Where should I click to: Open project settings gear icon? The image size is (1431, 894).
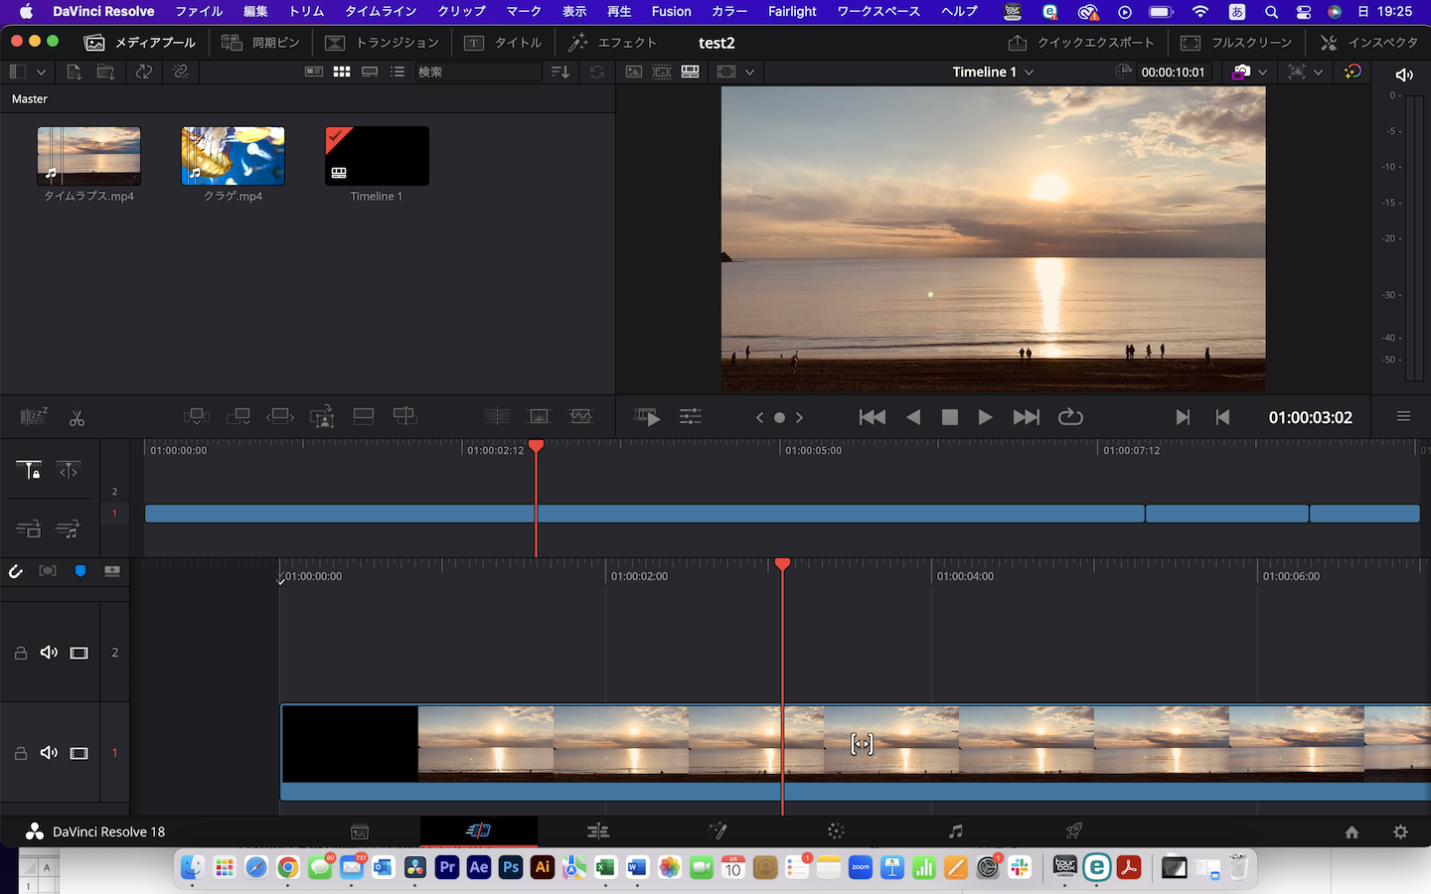click(1400, 832)
